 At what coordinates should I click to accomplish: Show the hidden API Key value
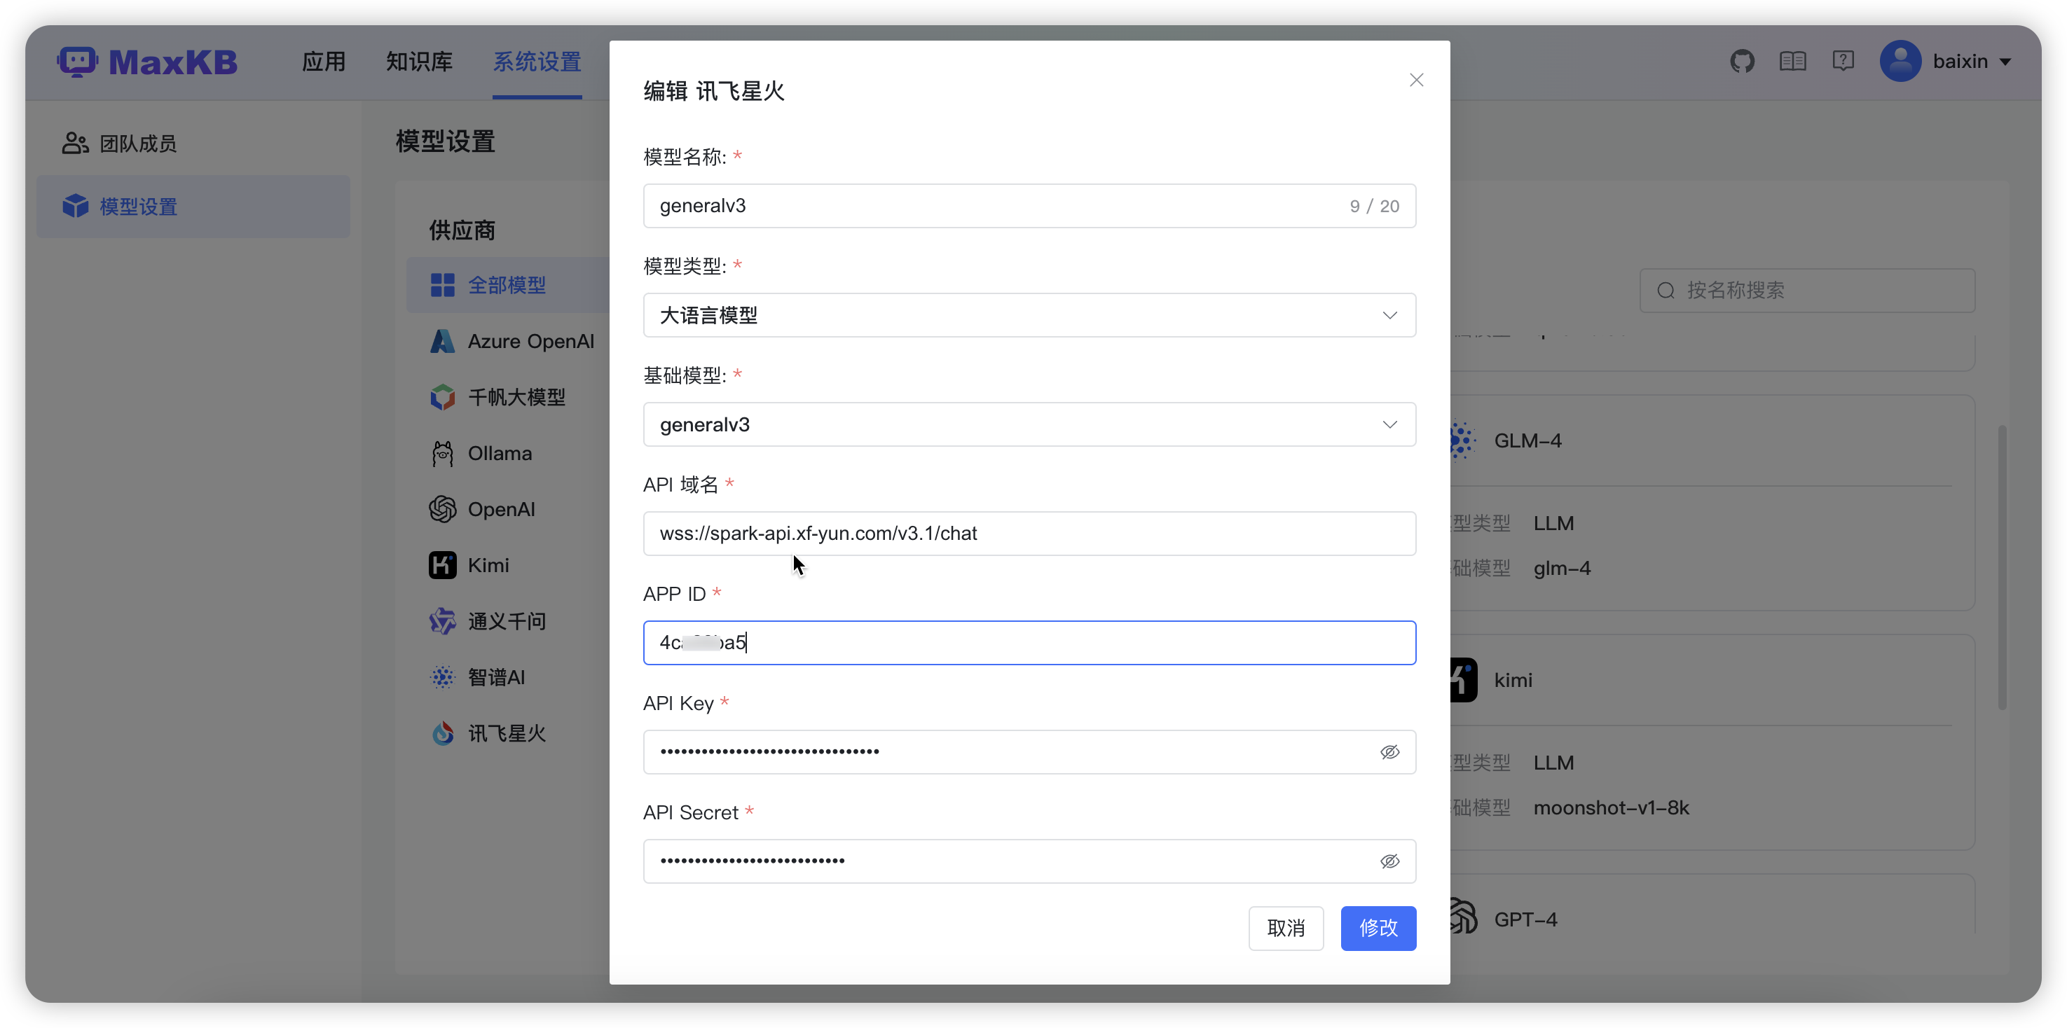(x=1389, y=751)
